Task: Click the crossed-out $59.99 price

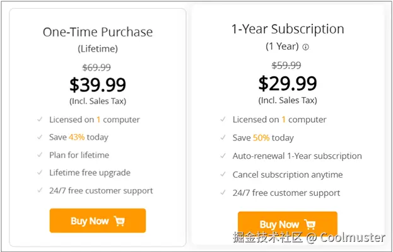Action: coord(286,65)
